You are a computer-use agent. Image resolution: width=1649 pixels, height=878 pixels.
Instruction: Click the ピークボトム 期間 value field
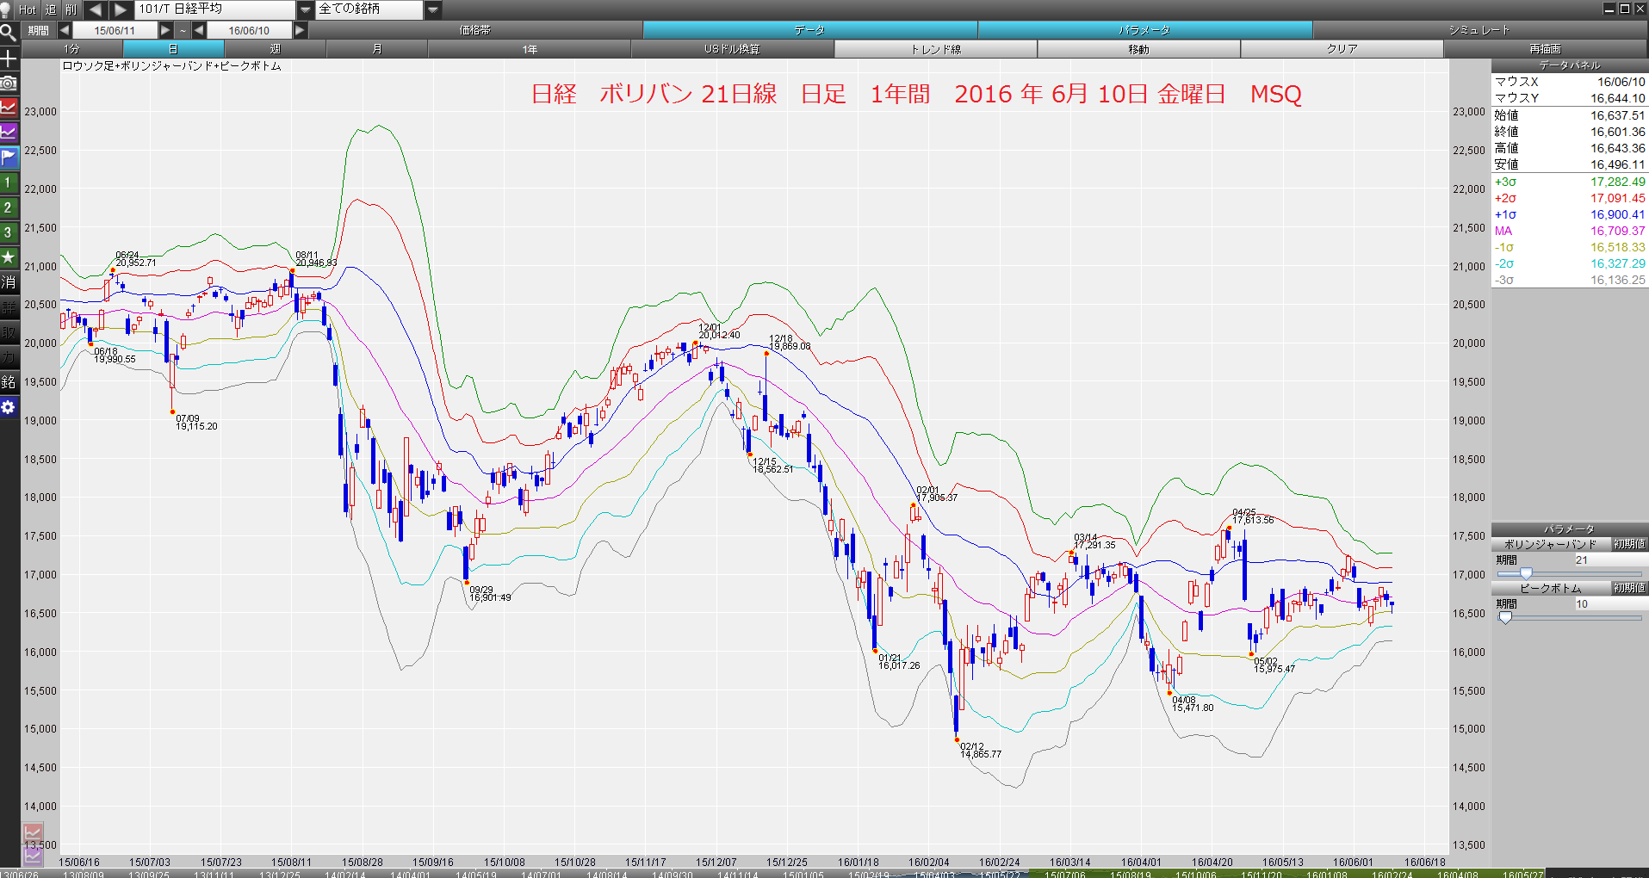pos(1609,604)
